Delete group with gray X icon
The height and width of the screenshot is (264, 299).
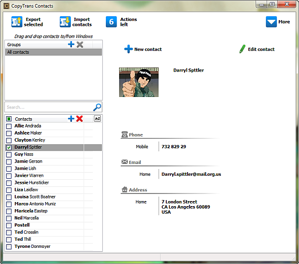point(80,45)
